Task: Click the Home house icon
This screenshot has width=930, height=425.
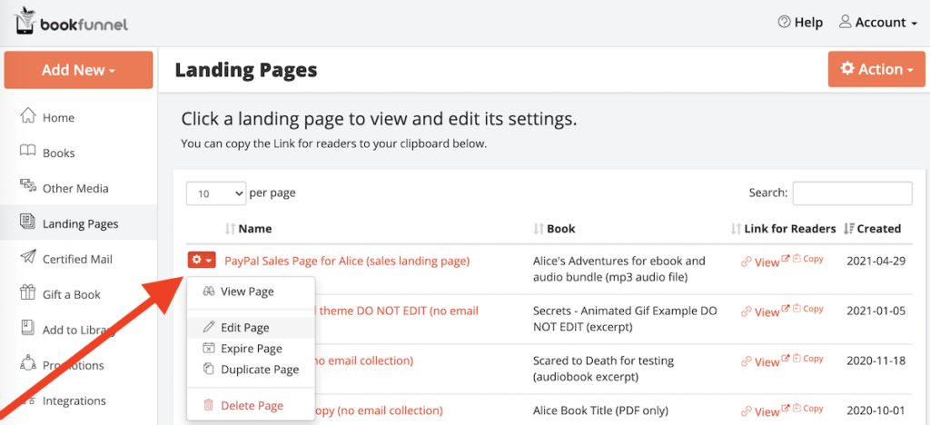Action: [x=28, y=115]
